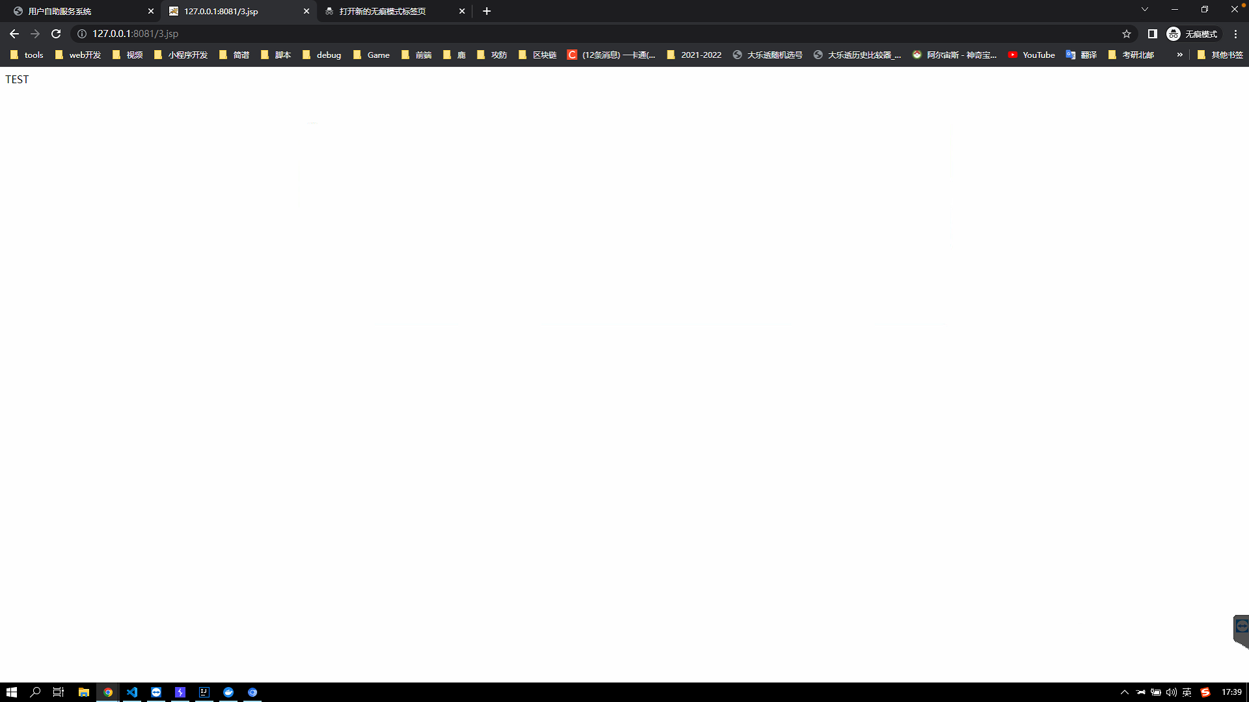Open the 考研北邮 bookmark folder
Image resolution: width=1249 pixels, height=702 pixels.
pyautogui.click(x=1131, y=55)
